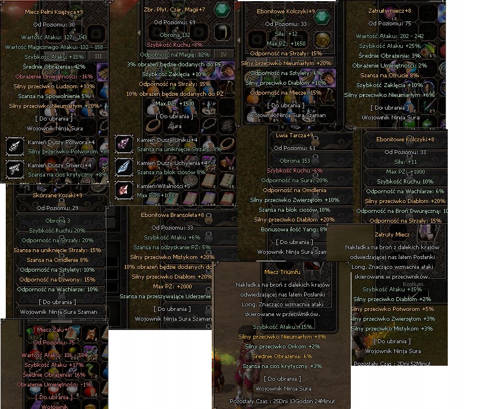Select bead bracelet icon right of Kamień Duszy Uniku
This screenshot has width=487, height=409.
227,144
